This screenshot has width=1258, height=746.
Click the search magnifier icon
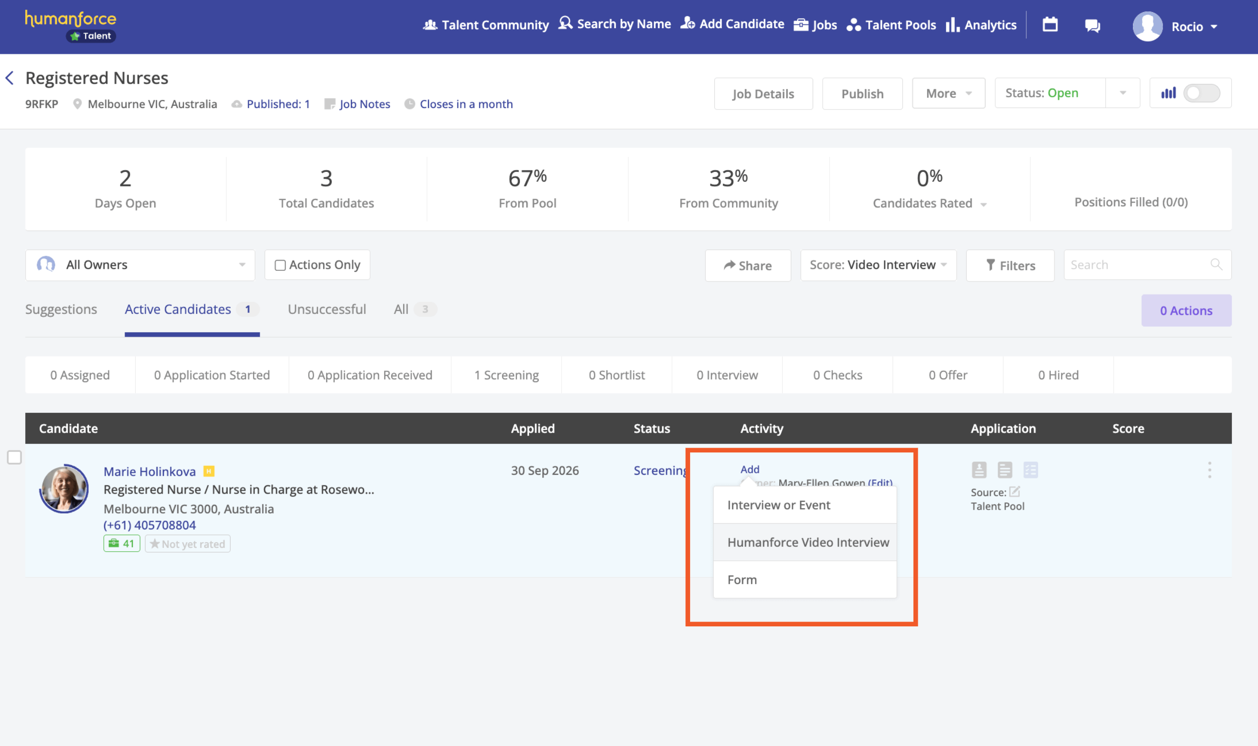click(x=1216, y=264)
